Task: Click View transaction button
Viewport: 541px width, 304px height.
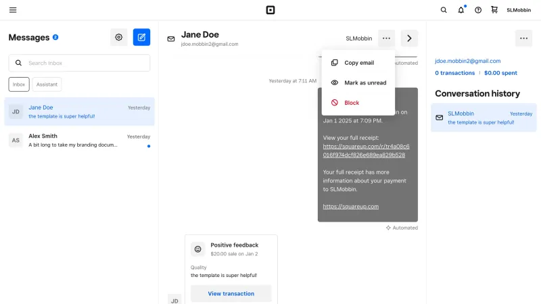Action: pos(231,294)
